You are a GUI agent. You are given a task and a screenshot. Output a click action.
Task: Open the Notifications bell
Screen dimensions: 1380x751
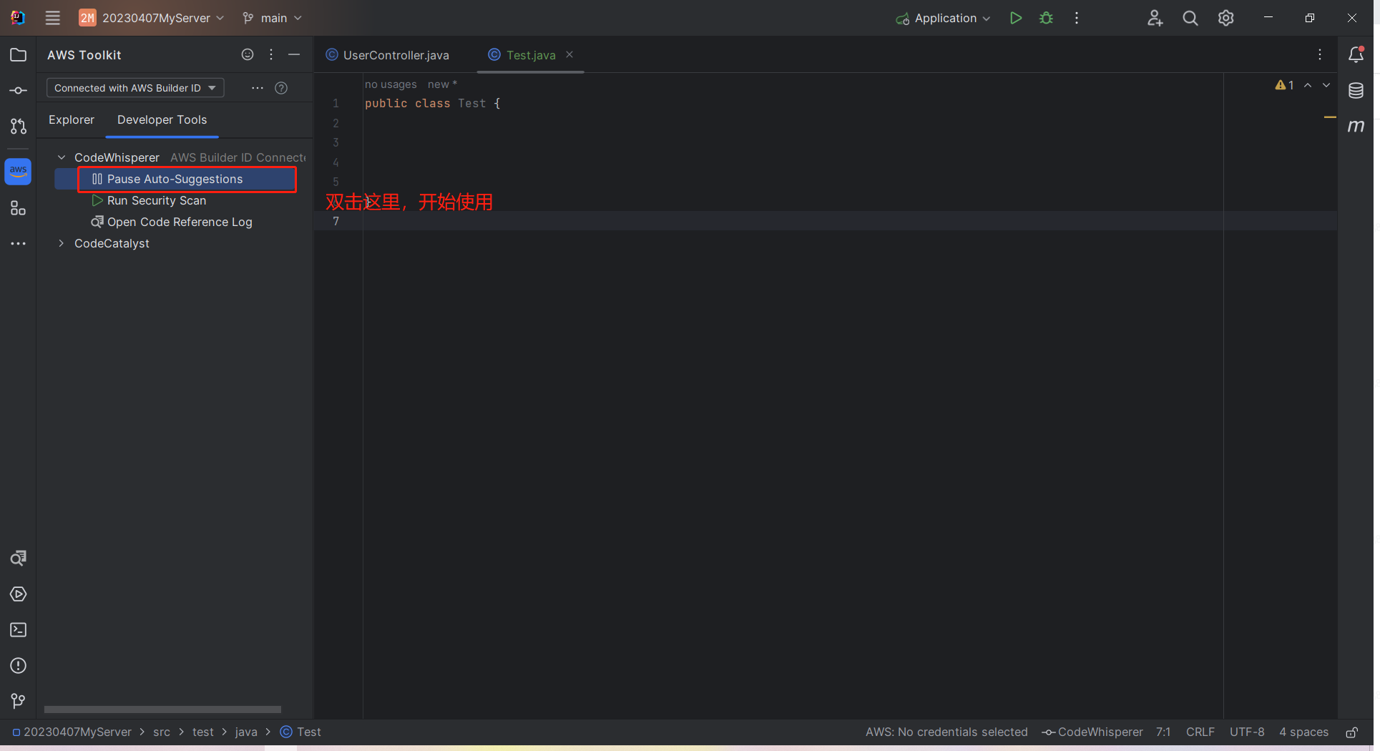[1356, 54]
